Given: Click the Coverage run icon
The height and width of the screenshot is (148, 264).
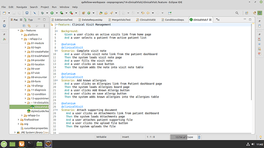Looking at the screenshot, I should [62, 13].
